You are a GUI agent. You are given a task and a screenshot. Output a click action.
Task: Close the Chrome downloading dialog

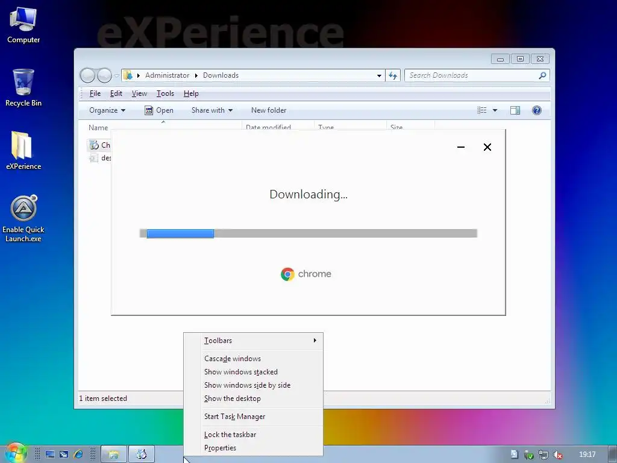point(487,147)
